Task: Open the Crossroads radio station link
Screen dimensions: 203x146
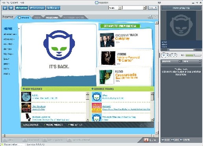Action: coord(126,75)
